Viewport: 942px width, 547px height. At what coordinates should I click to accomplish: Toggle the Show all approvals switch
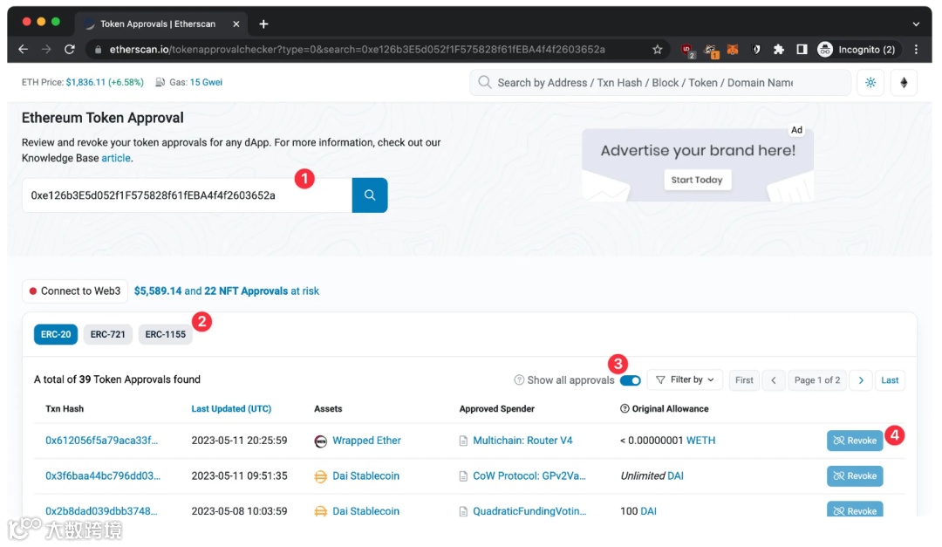[631, 380]
